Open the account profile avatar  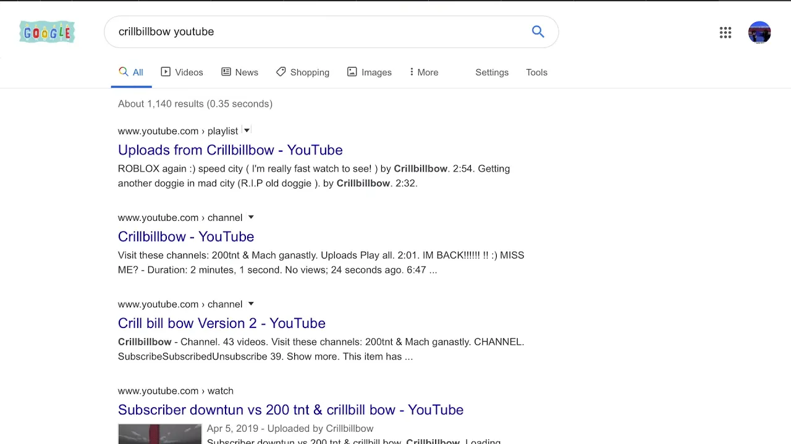click(759, 33)
